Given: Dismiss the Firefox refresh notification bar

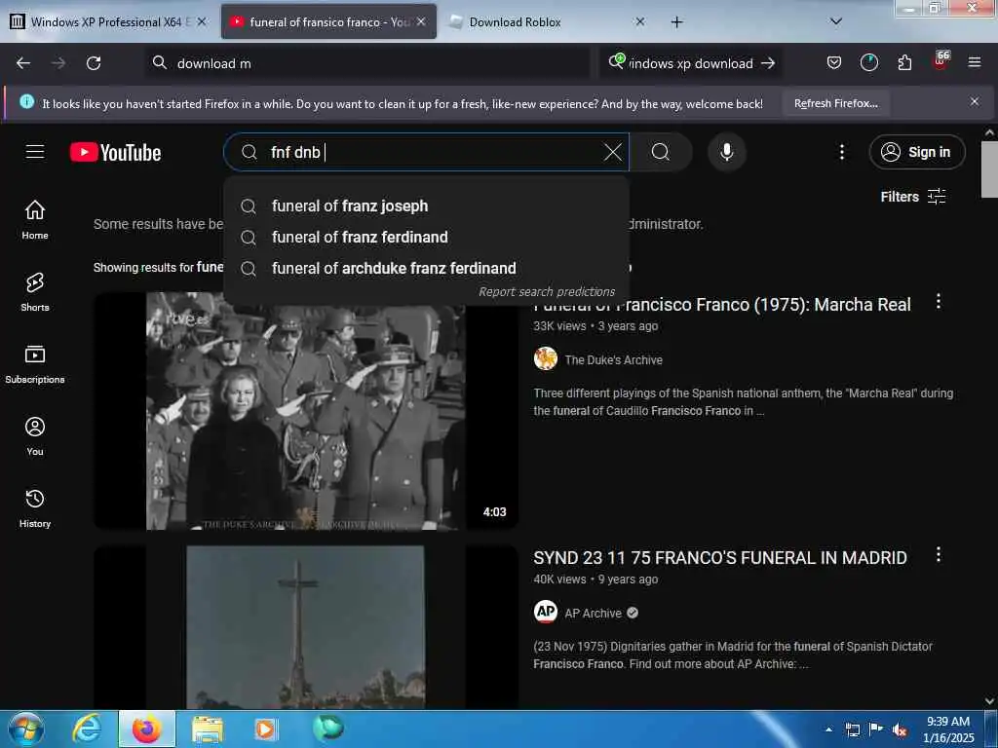Looking at the screenshot, I should [975, 101].
